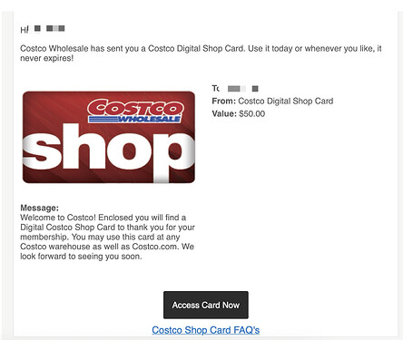Click the blue WHOLESALE stripe in the logo
This screenshot has height=340, width=403.
(134, 119)
